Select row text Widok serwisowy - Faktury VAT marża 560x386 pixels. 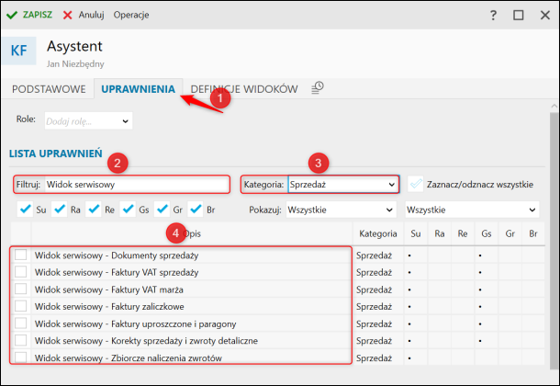click(109, 289)
